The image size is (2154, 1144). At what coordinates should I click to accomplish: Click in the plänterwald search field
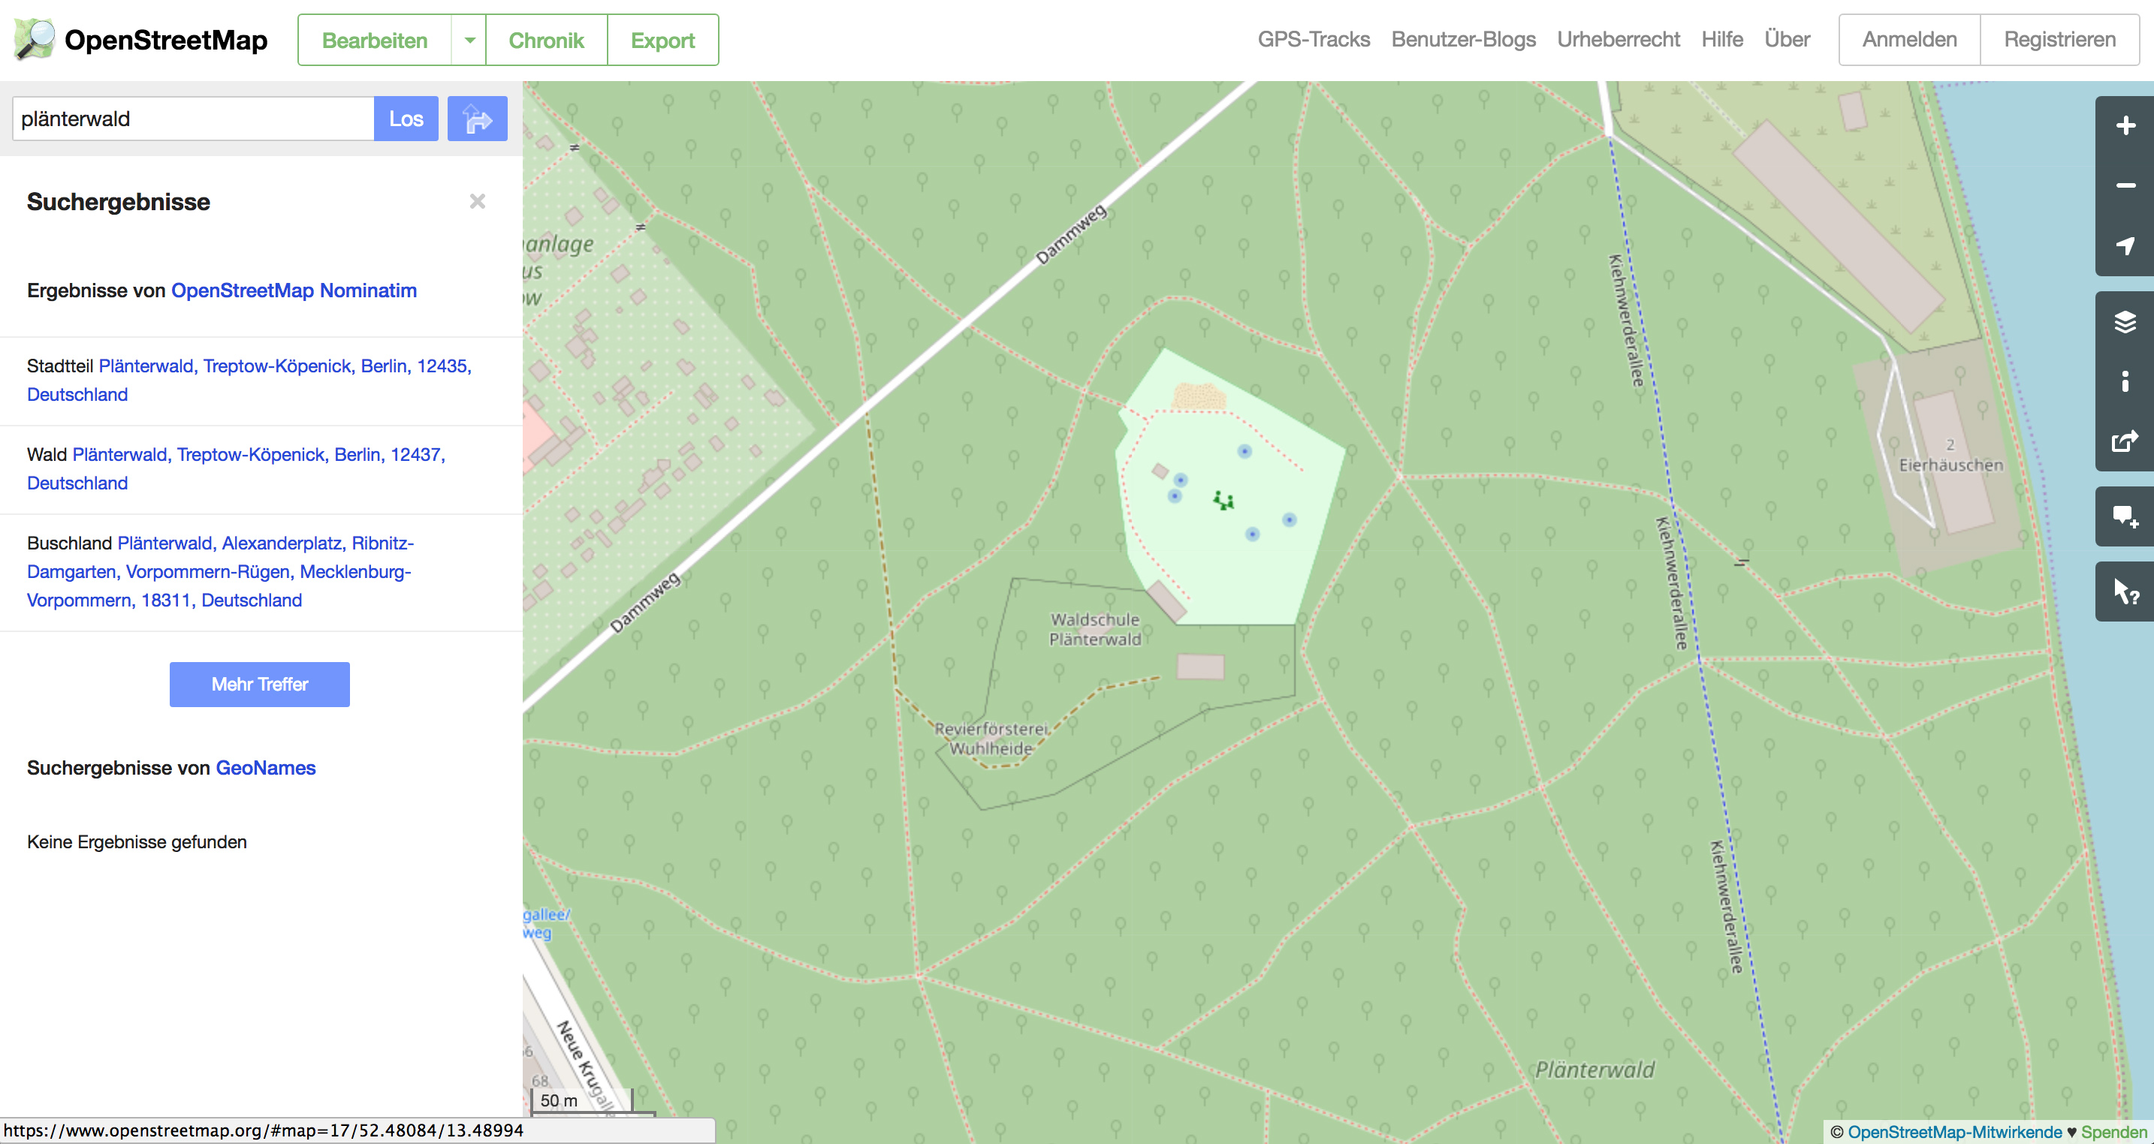(x=192, y=119)
